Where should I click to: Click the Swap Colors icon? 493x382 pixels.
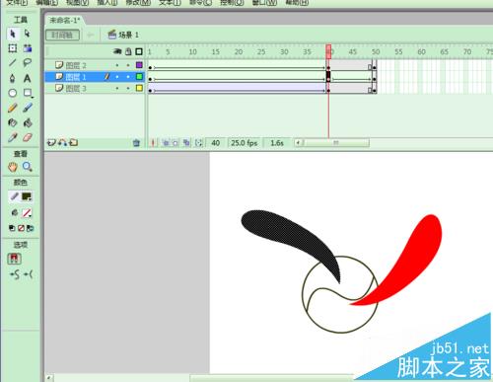[30, 228]
